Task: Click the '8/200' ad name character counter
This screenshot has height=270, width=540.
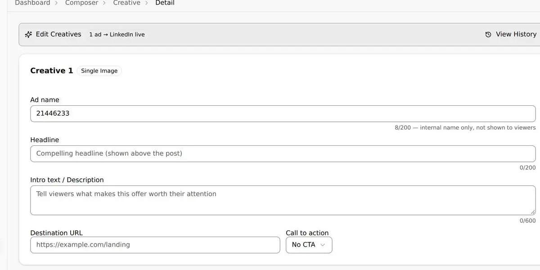Action: click(403, 128)
